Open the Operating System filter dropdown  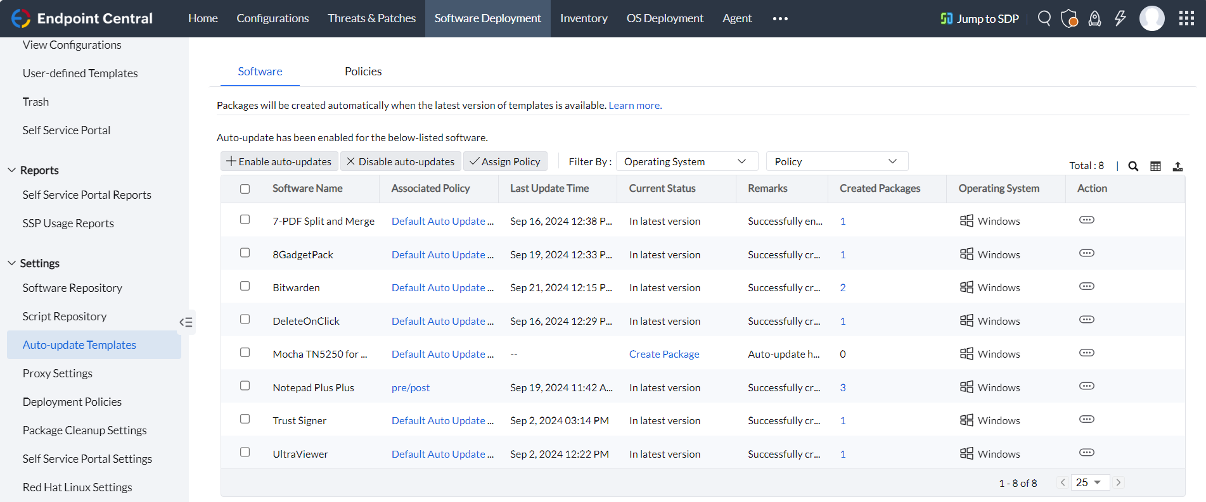click(686, 161)
